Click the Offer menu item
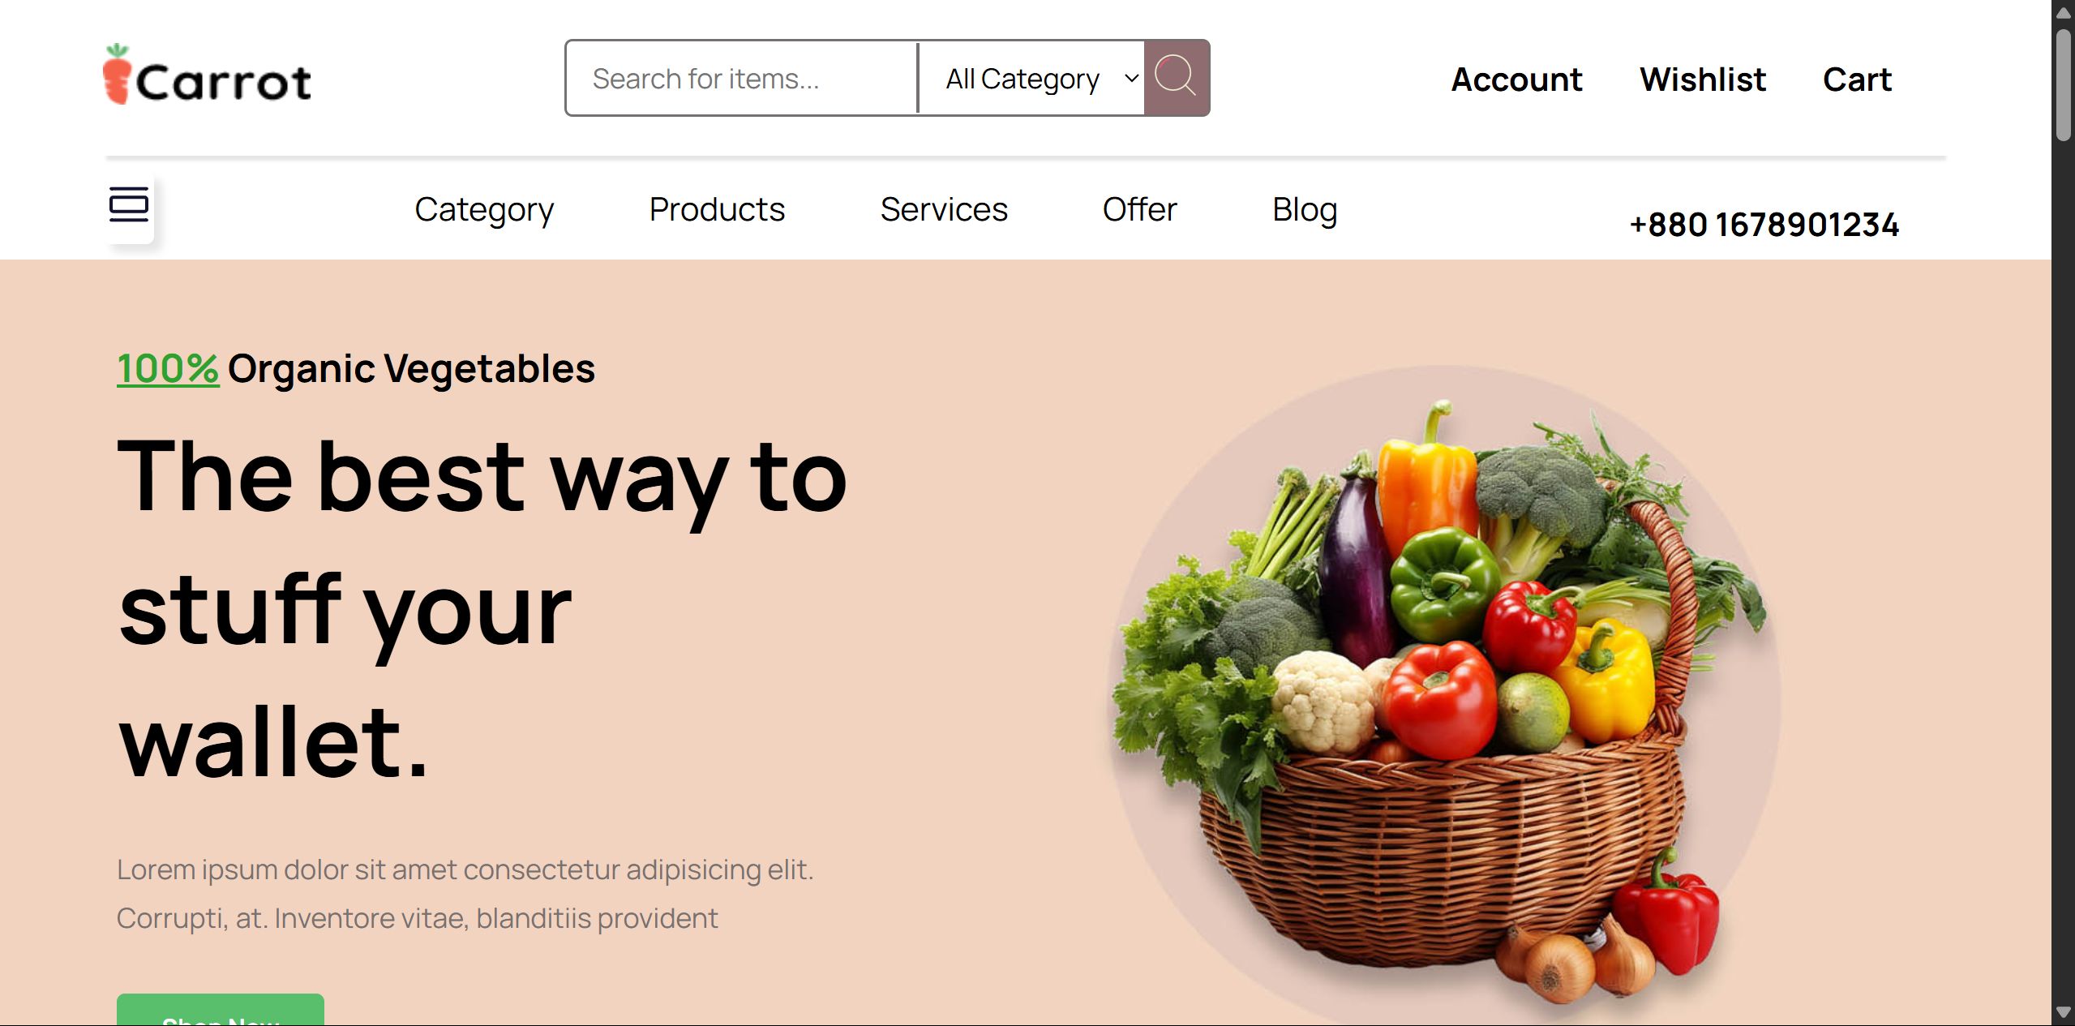The height and width of the screenshot is (1026, 2075). 1139,209
